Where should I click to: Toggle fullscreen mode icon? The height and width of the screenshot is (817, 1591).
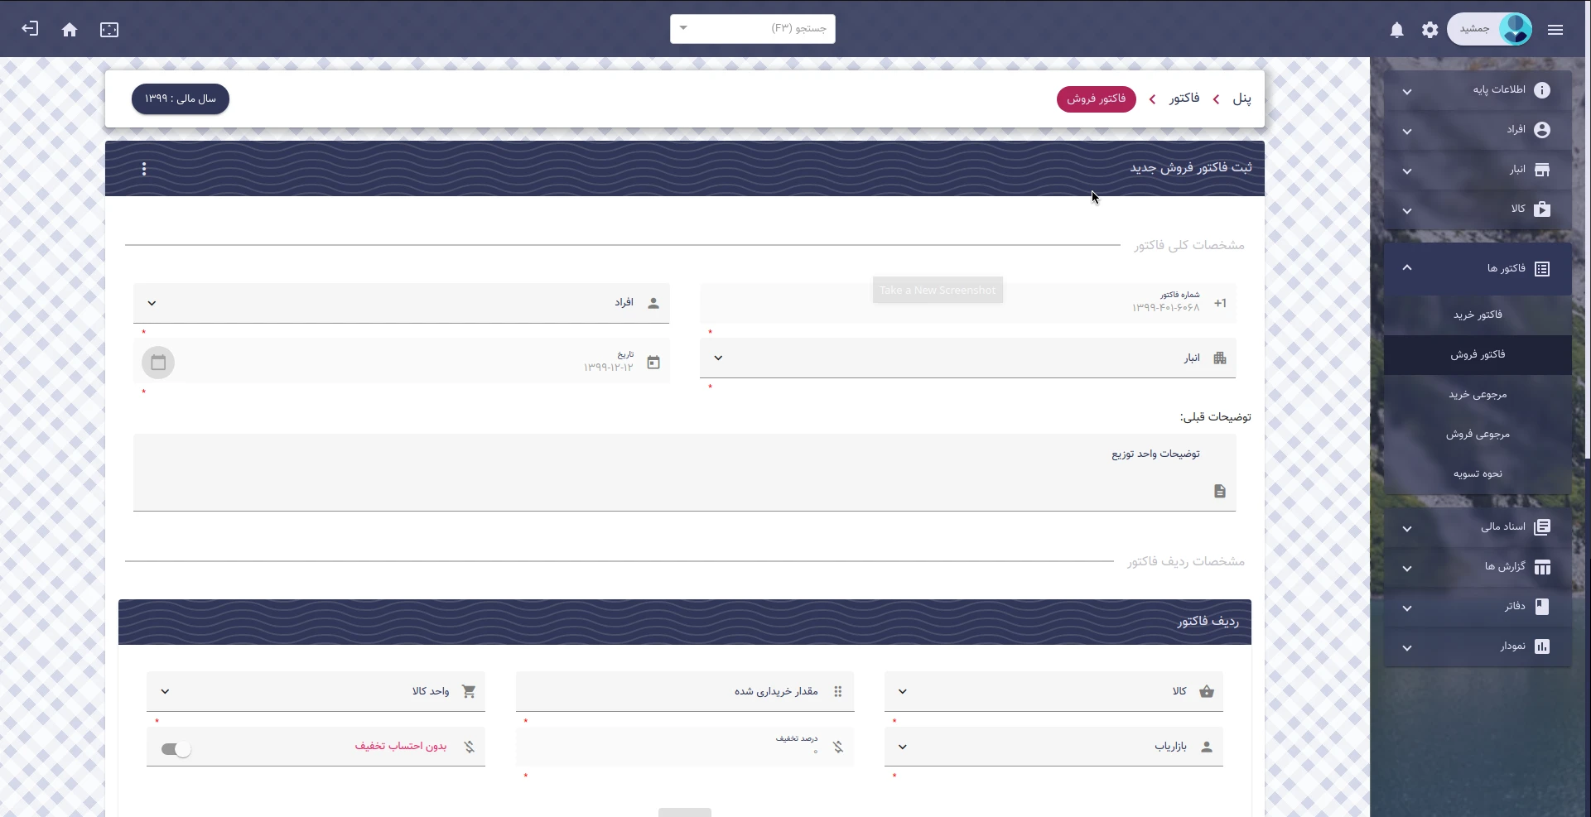[x=109, y=30]
